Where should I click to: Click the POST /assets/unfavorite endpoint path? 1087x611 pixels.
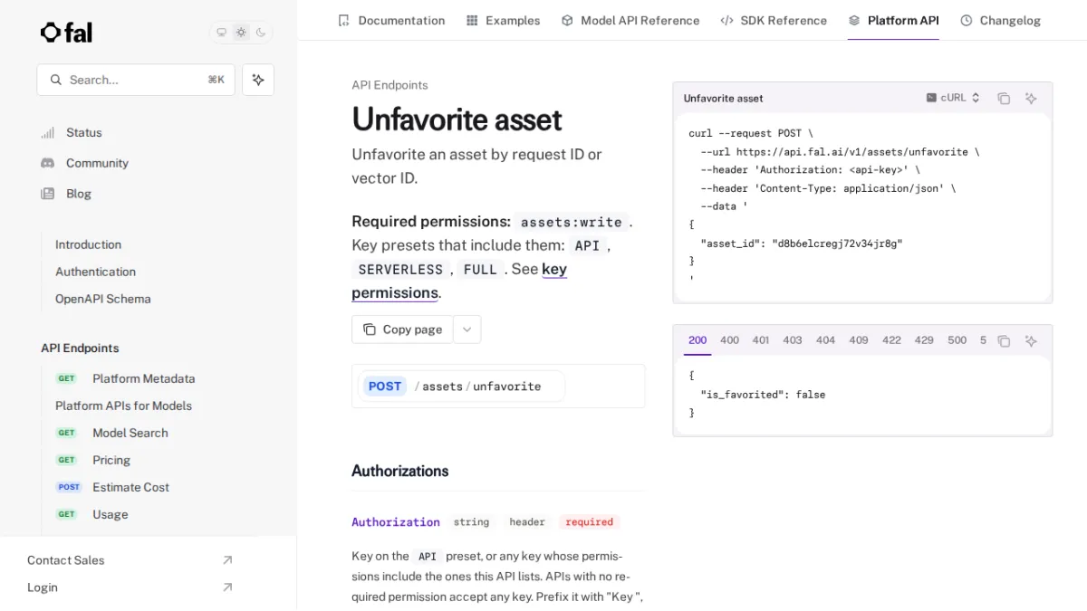point(462,387)
